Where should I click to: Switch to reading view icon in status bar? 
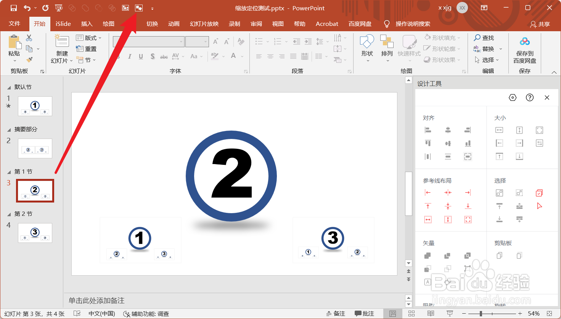431,314
